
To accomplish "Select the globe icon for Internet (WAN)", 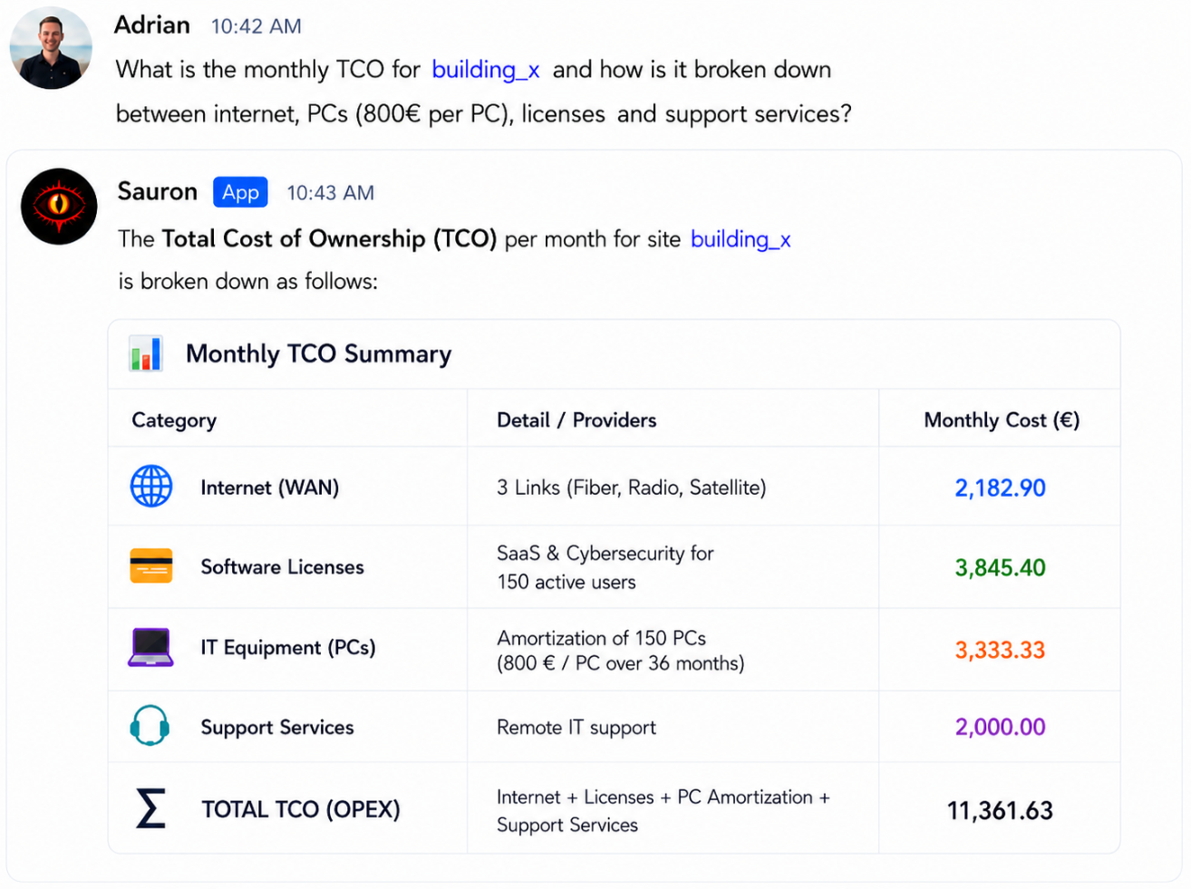I will click(151, 487).
